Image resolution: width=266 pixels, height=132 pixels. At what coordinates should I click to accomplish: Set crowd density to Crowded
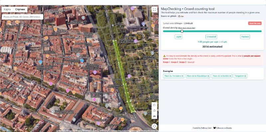[211, 37]
